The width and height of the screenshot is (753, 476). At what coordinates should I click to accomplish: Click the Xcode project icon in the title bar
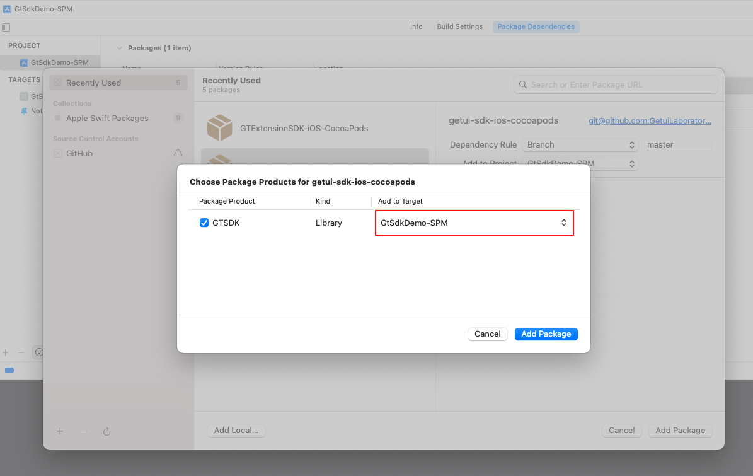[x=7, y=9]
